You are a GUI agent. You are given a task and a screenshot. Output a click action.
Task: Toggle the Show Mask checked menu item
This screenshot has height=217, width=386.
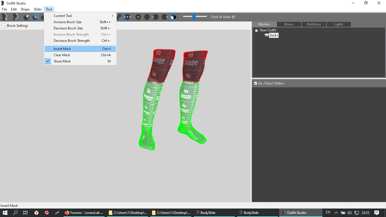pyautogui.click(x=80, y=61)
